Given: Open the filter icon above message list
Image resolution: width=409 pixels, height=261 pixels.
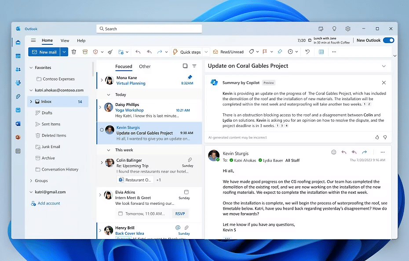Looking at the screenshot, I should pos(194,66).
